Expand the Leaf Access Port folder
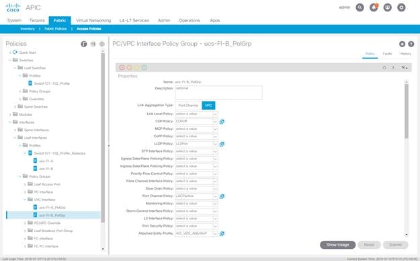This screenshot has width=420, height=261. pyautogui.click(x=25, y=184)
